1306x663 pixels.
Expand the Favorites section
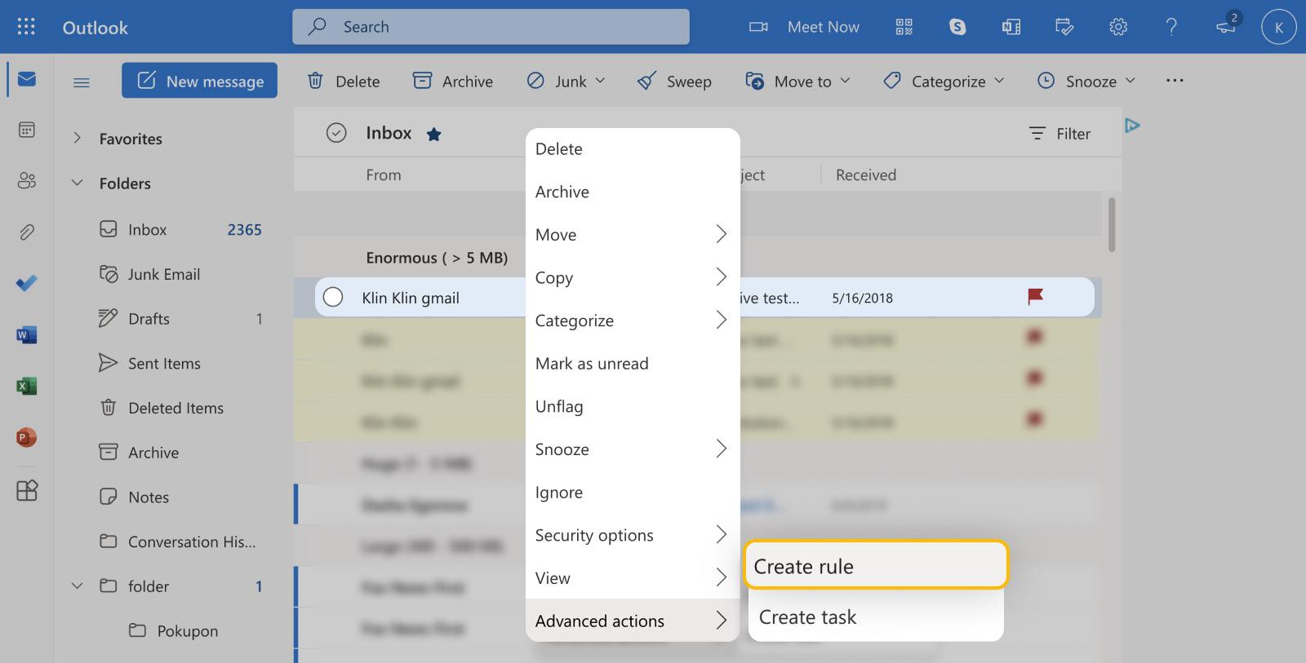point(77,139)
